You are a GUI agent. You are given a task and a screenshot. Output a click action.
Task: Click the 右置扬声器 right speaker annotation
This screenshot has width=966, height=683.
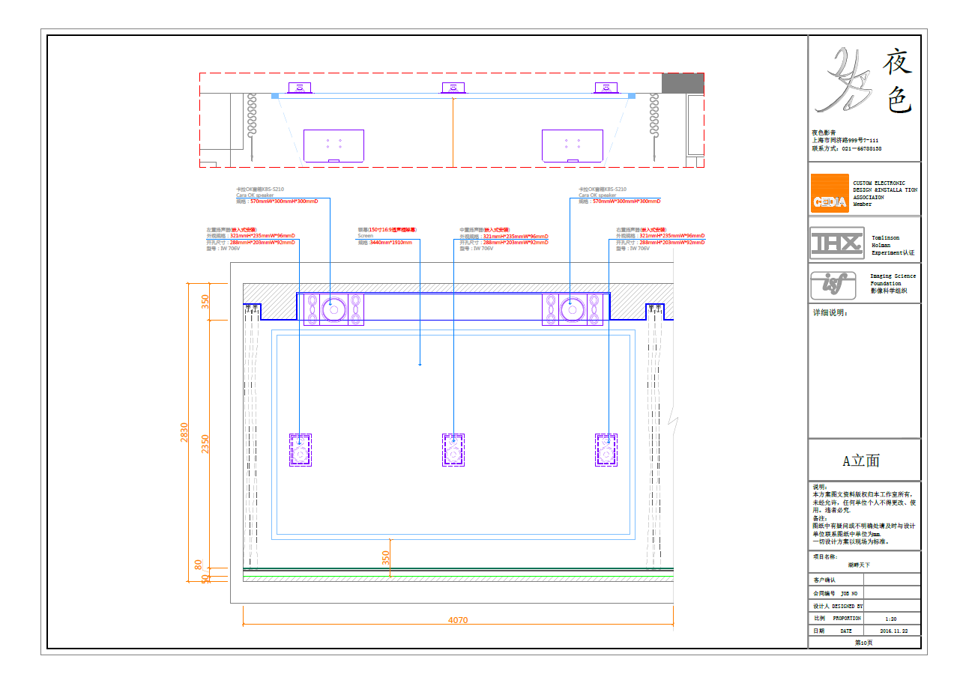coord(660,239)
